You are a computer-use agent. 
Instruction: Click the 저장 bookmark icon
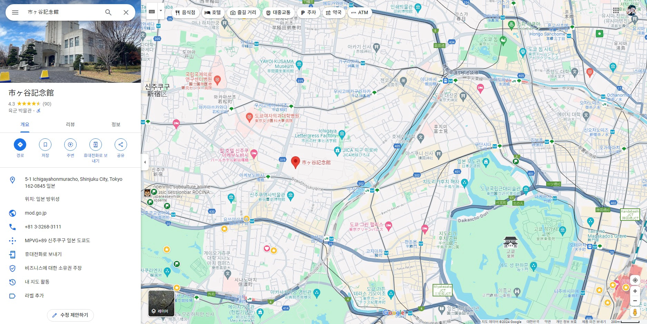point(45,145)
